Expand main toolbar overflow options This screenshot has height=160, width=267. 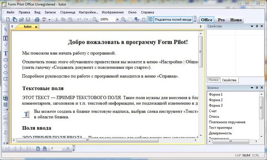[x=195, y=20]
